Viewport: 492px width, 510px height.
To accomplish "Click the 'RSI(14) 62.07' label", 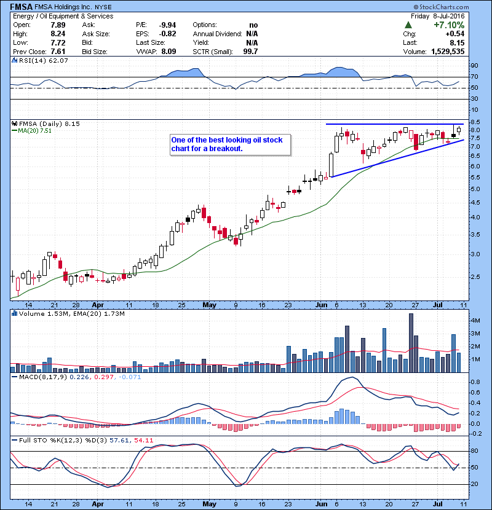I will coord(44,60).
